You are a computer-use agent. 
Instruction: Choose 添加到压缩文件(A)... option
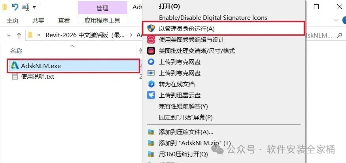[224, 132]
